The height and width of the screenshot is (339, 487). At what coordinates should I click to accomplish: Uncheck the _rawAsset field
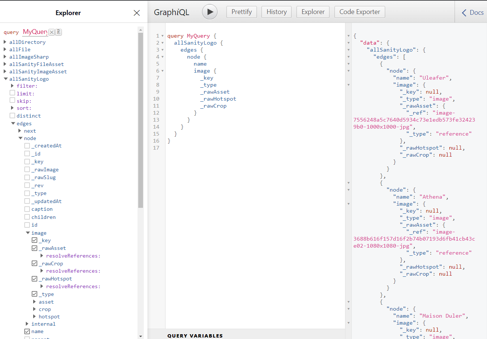[34, 248]
